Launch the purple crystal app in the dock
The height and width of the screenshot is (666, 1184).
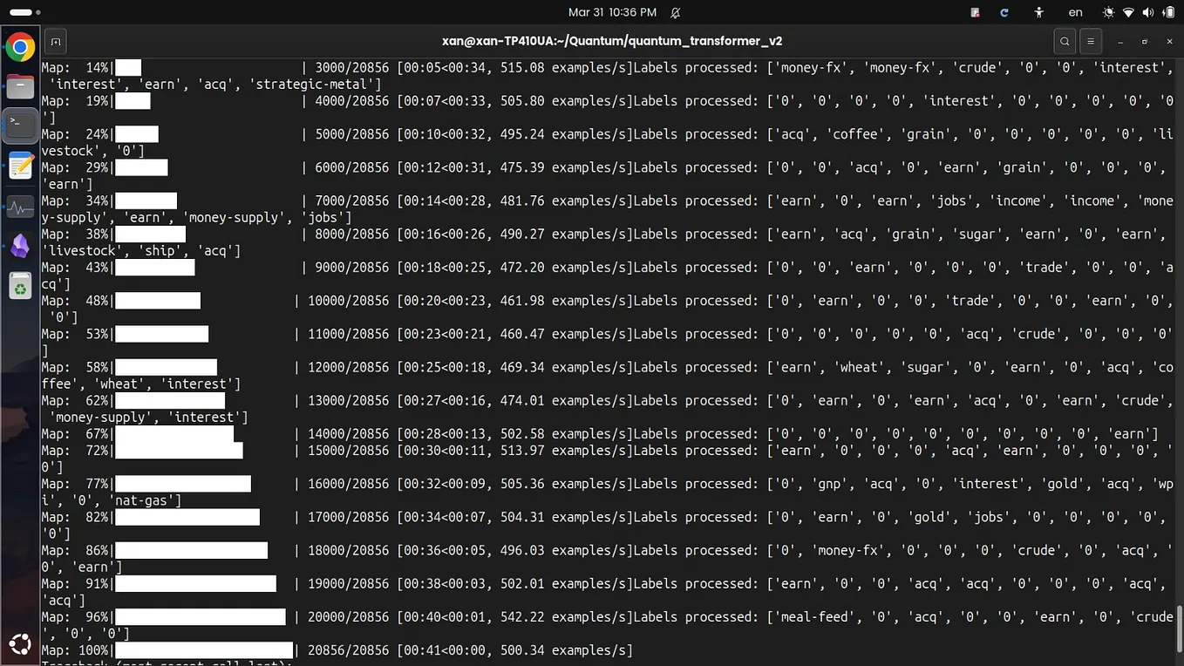click(x=19, y=246)
